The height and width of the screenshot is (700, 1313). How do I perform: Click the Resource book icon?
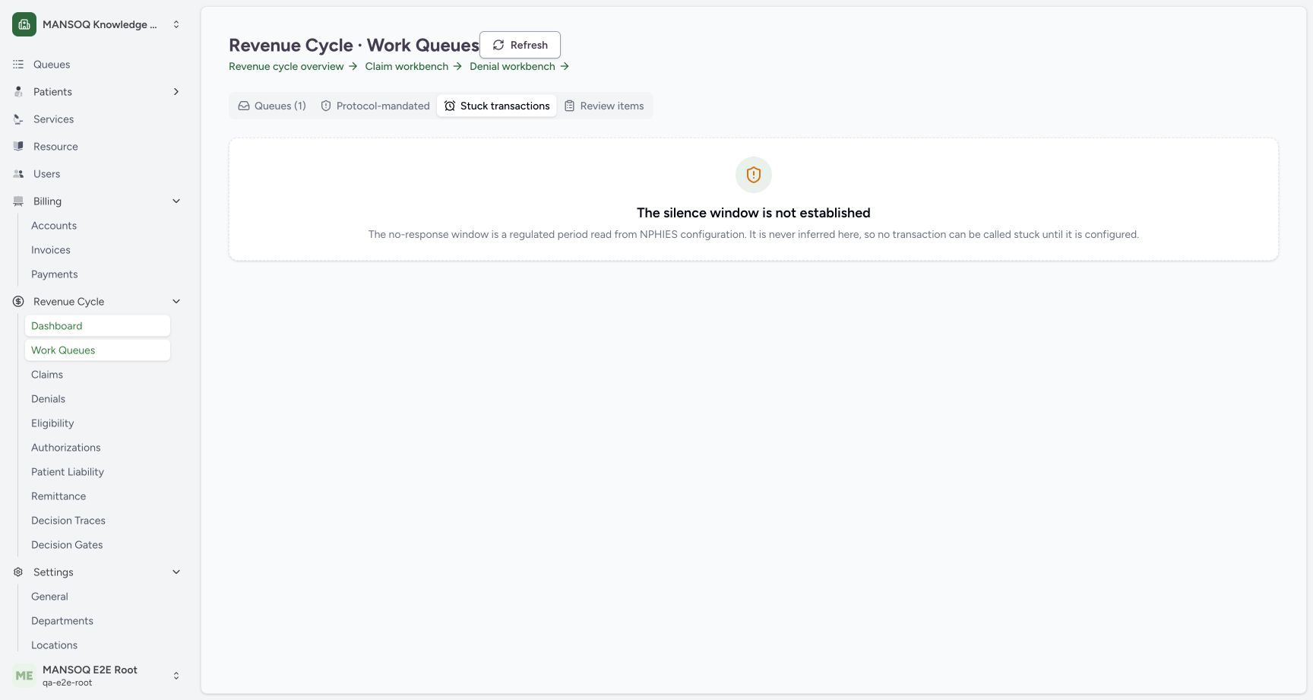(x=18, y=147)
